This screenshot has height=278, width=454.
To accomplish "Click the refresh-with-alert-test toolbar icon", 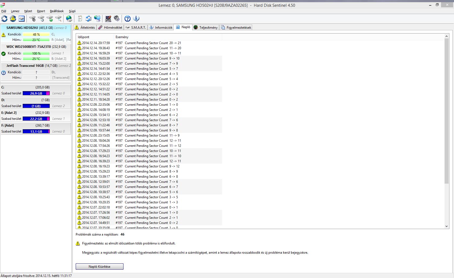I will coord(13,19).
